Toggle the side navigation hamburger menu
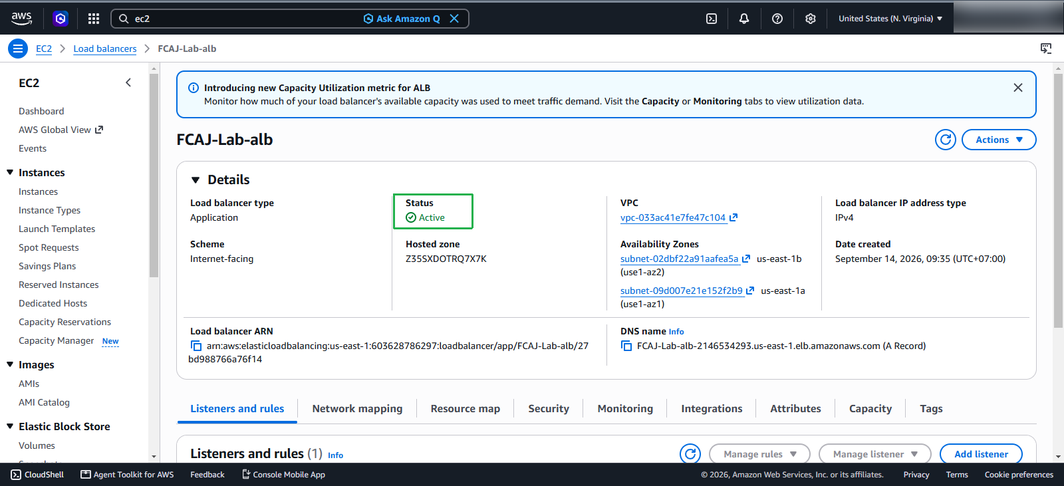 (x=18, y=49)
